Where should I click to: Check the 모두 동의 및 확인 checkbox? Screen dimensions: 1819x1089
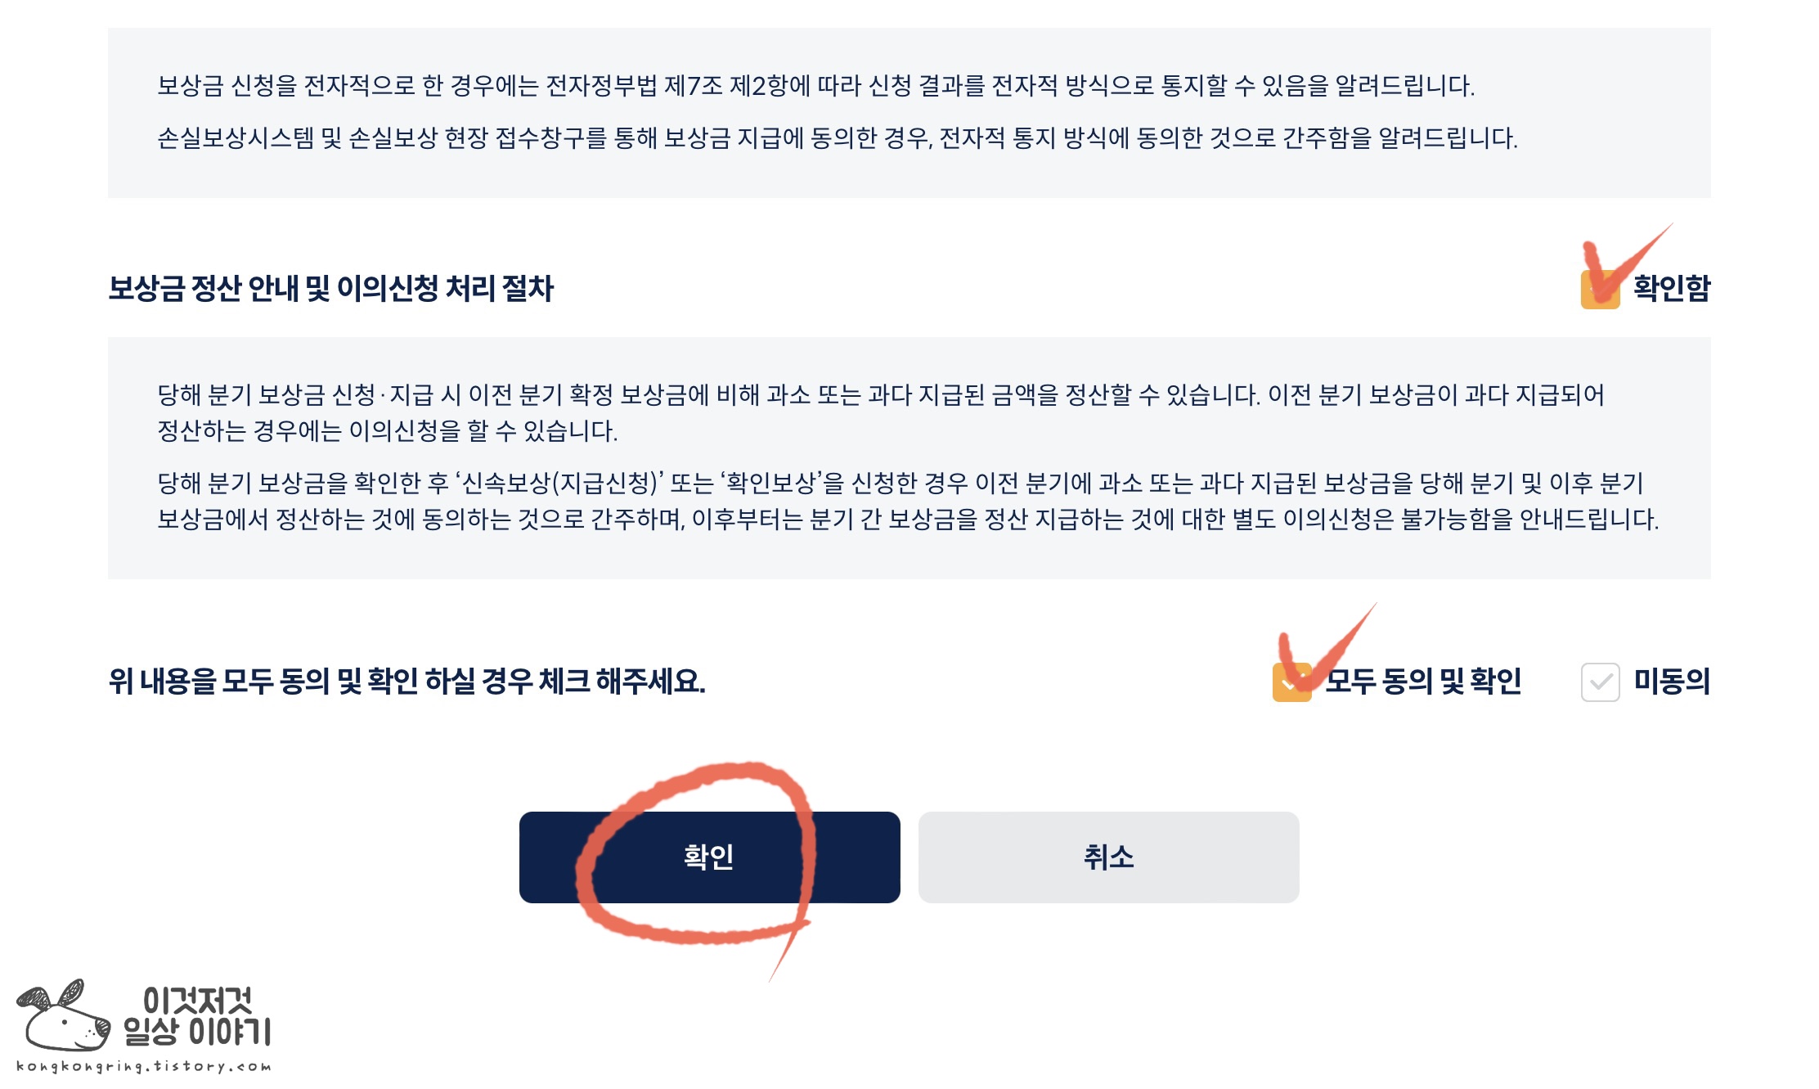1291,682
